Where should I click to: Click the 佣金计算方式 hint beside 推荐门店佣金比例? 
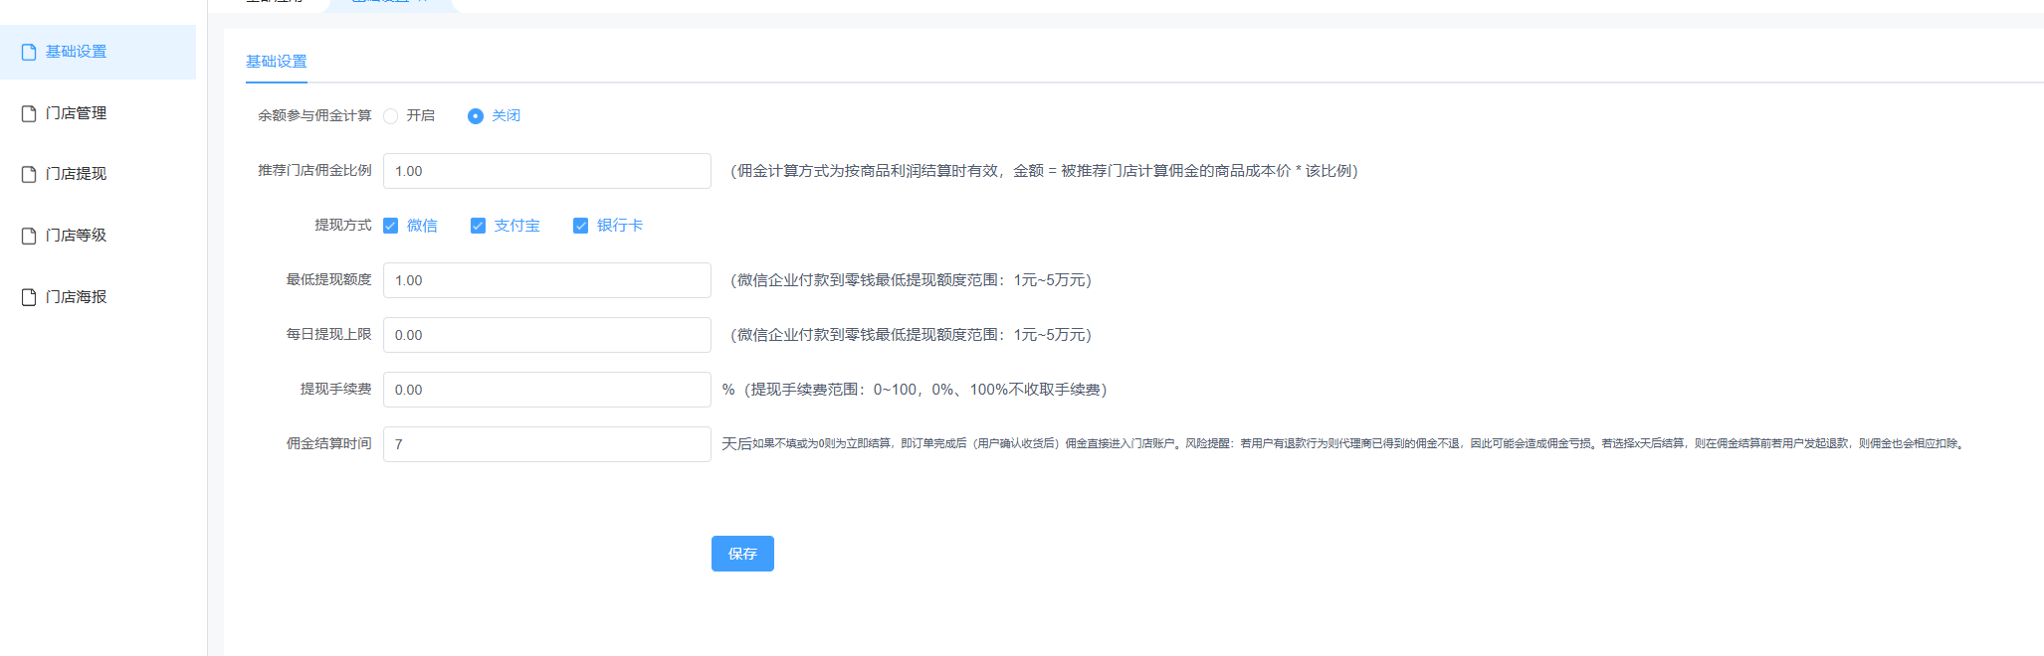(x=1044, y=171)
